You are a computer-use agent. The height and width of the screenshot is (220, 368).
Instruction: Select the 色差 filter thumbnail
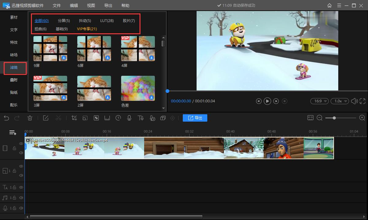click(138, 88)
